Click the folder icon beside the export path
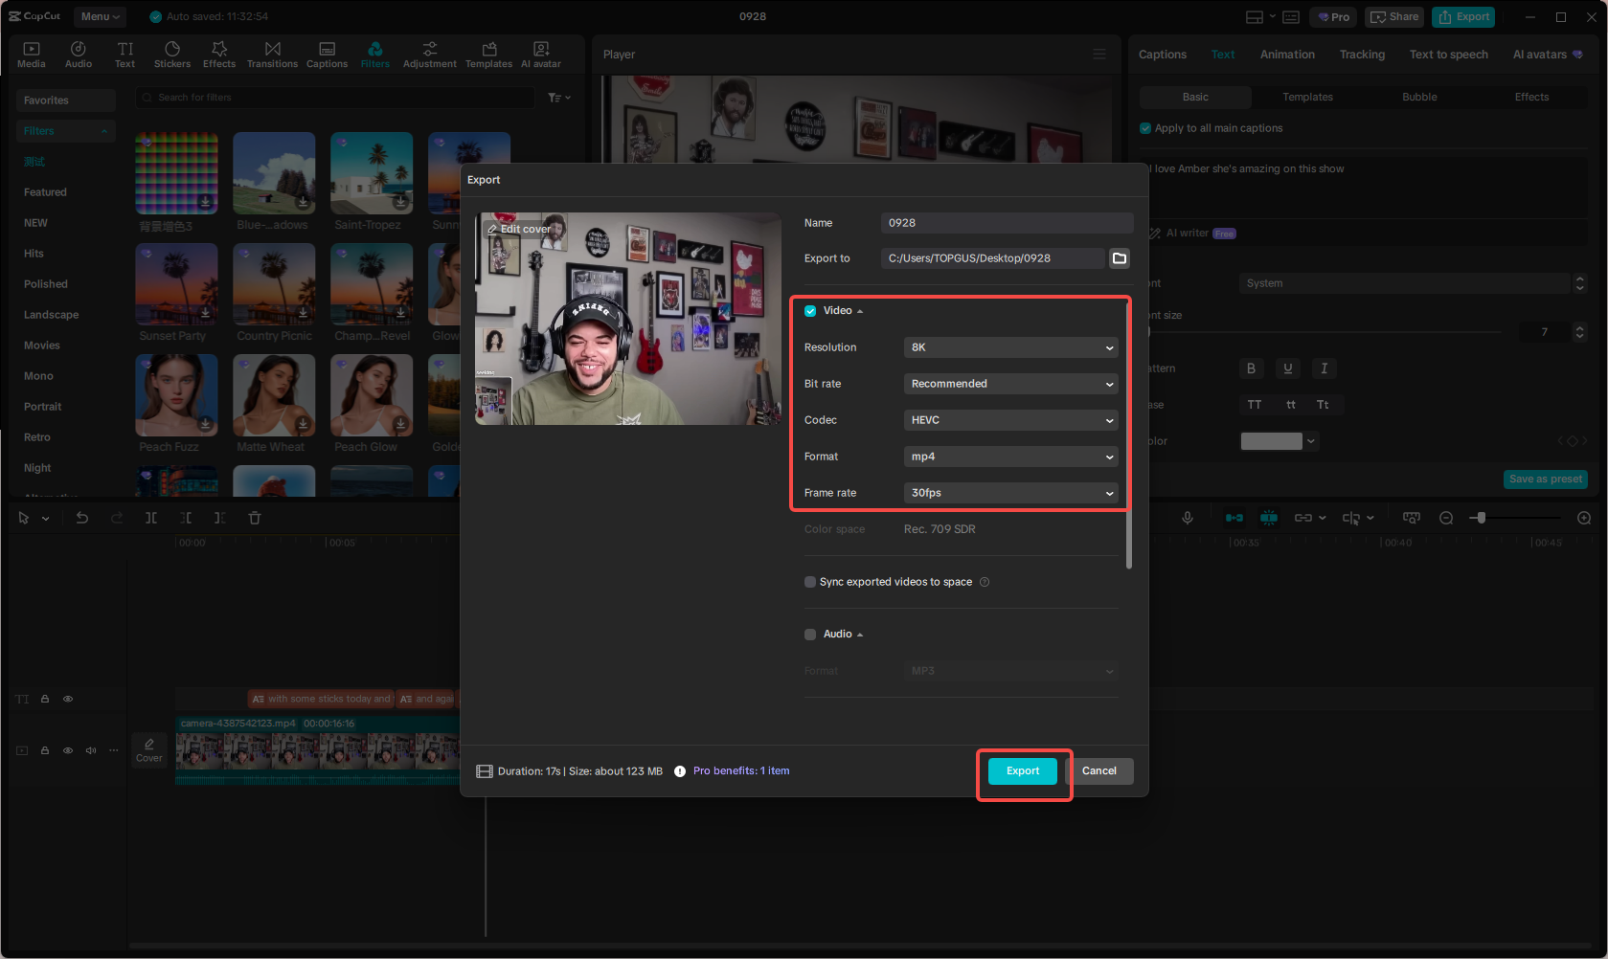 click(x=1119, y=257)
